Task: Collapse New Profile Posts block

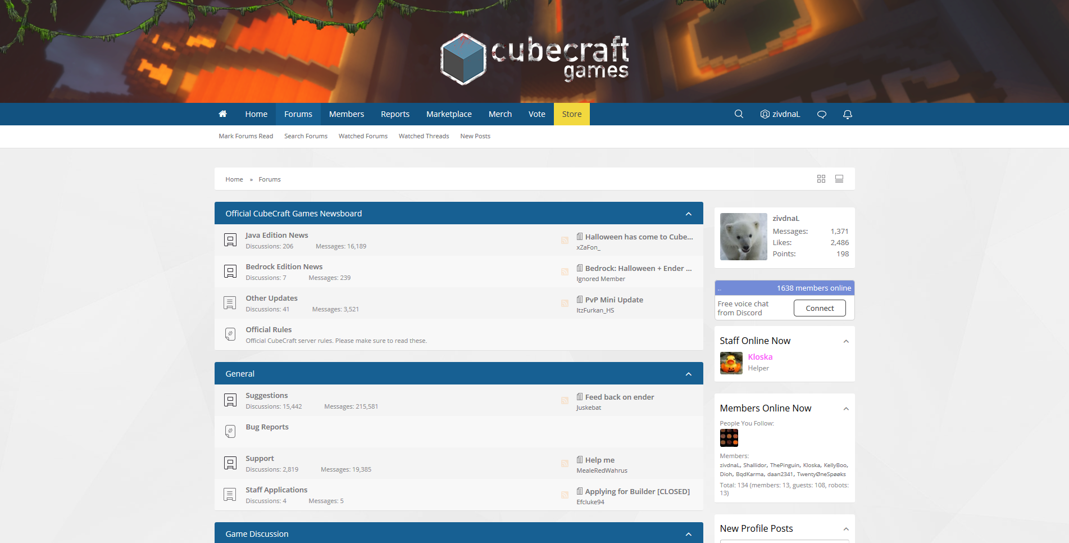Action: point(846,529)
